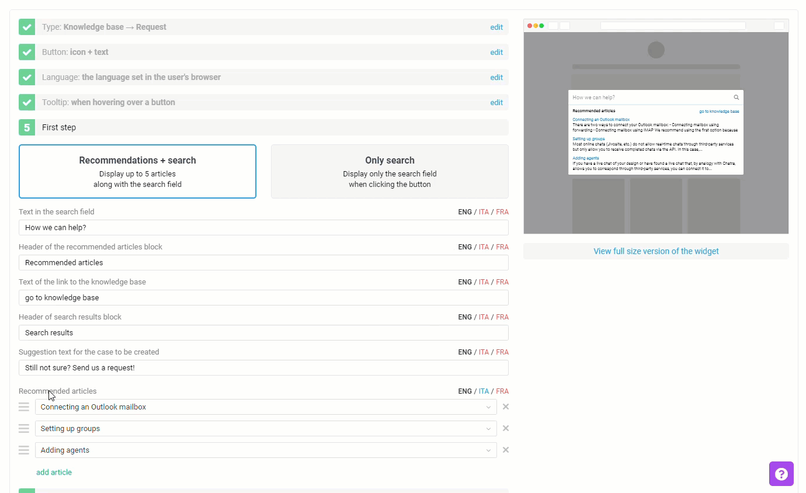Choose the Only search option
This screenshot has height=493, width=806.
[x=390, y=172]
